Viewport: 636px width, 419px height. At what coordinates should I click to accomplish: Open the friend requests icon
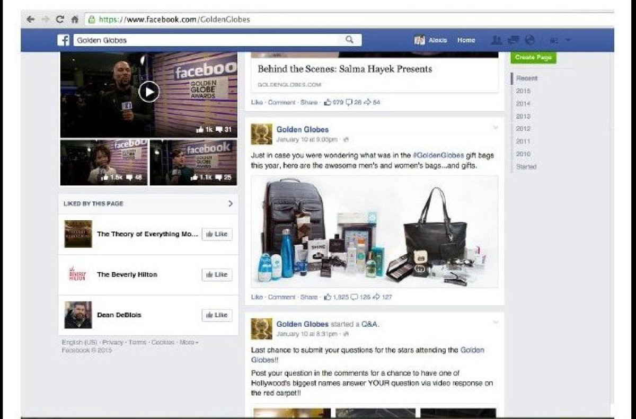click(x=497, y=40)
